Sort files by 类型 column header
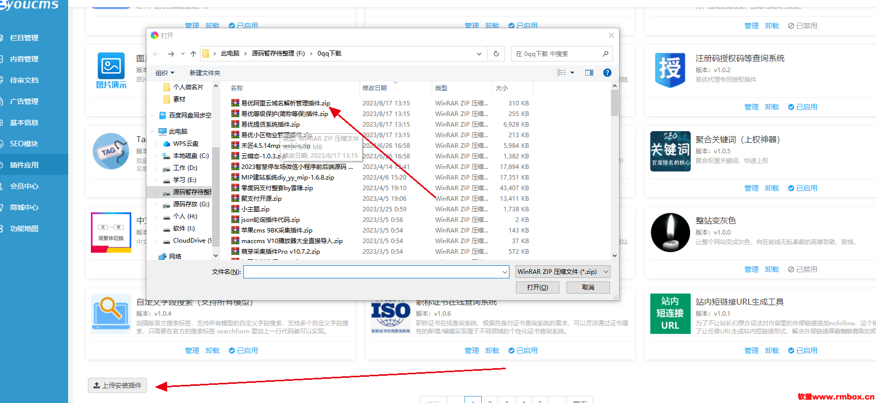 pyautogui.click(x=441, y=88)
